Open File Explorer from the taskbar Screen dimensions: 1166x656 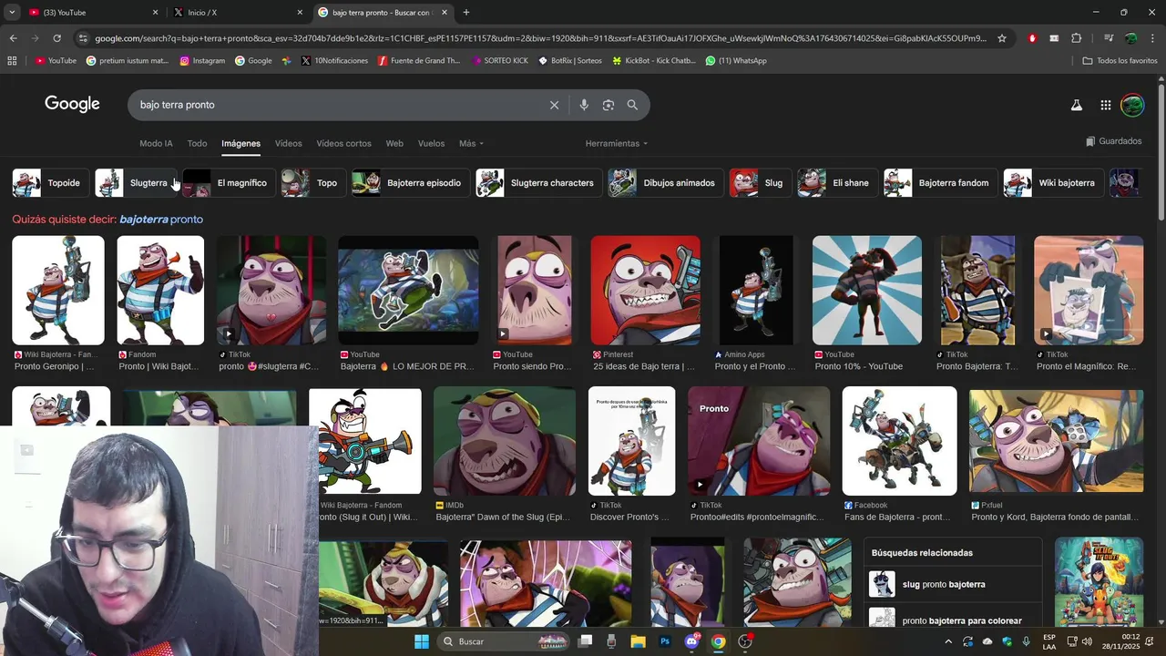[638, 641]
